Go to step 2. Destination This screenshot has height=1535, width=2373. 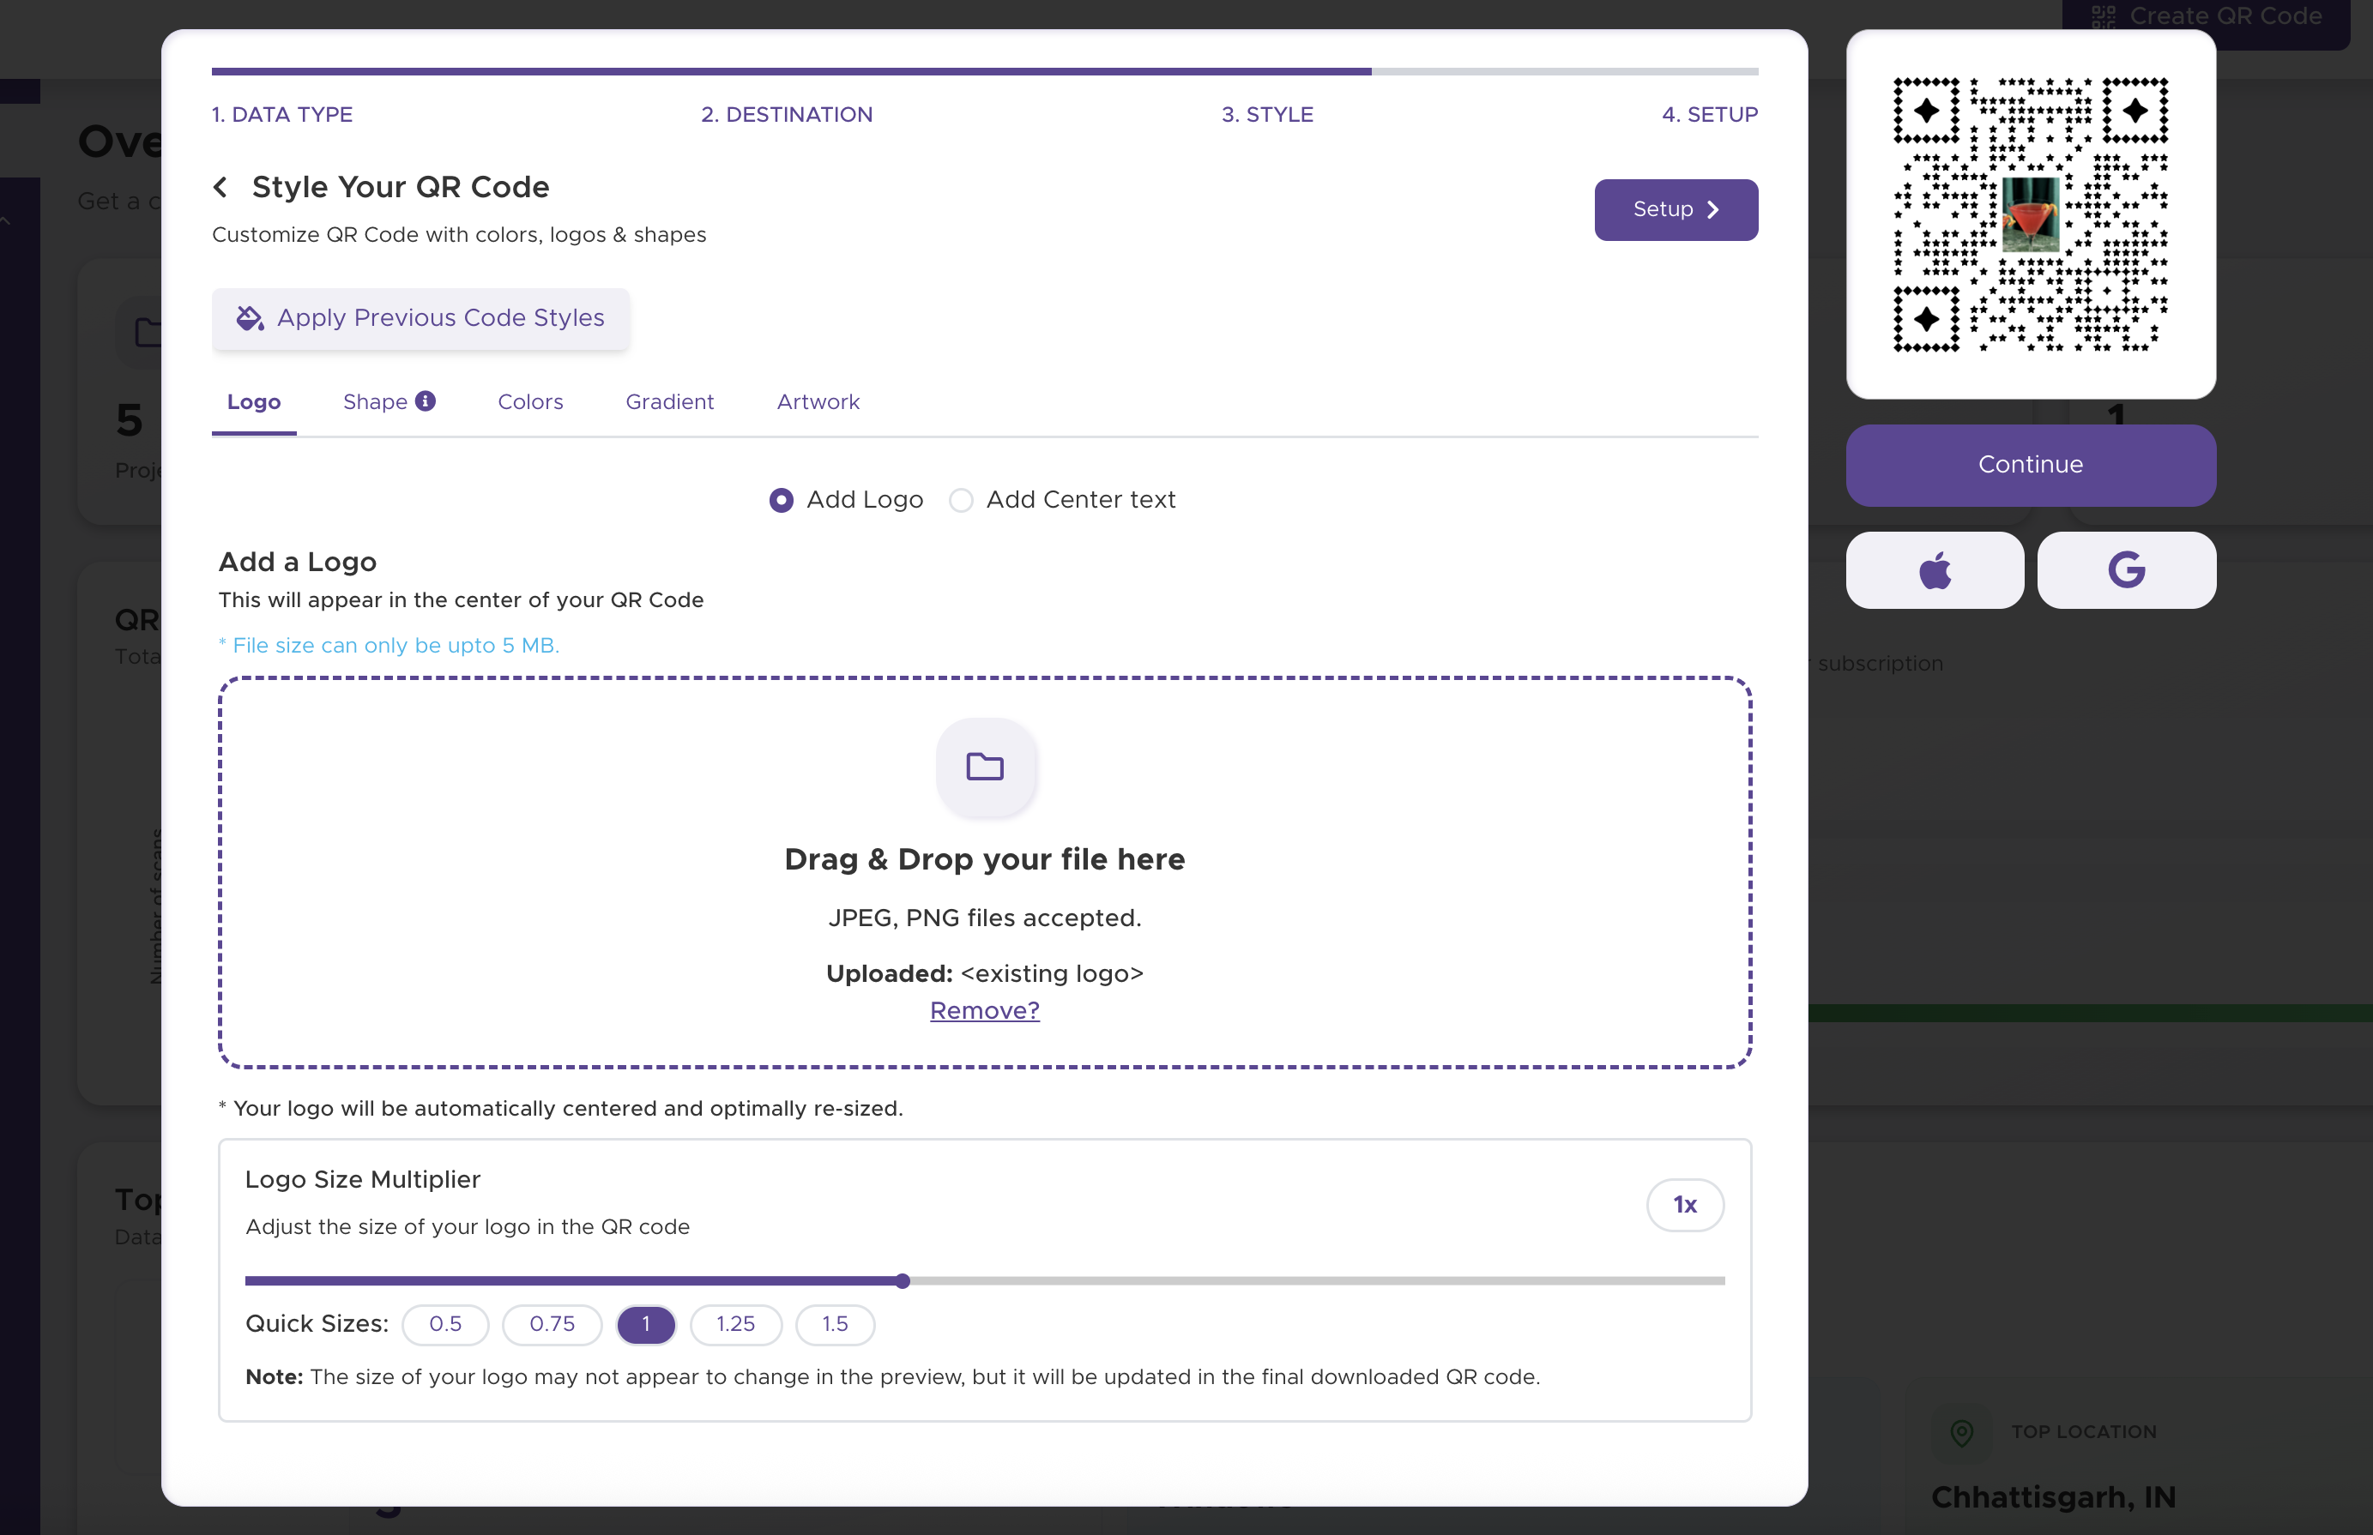786,115
